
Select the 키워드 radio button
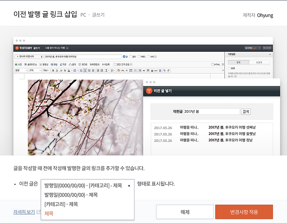139,57
